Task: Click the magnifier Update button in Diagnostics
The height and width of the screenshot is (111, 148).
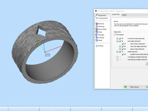Action: (147, 64)
